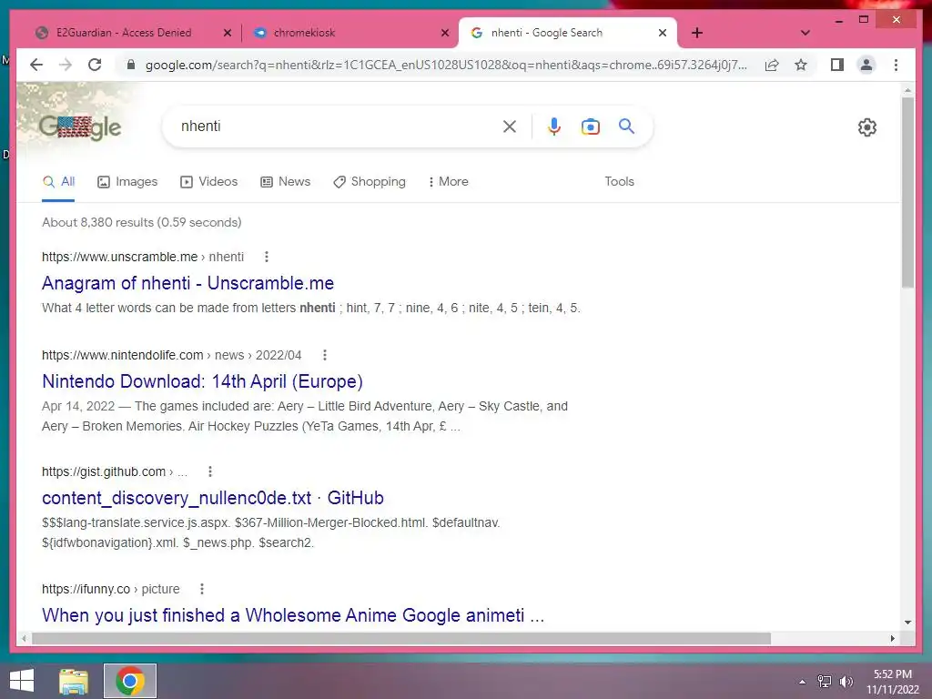The image size is (932, 699).
Task: Expand the tab search dropdown arrow
Action: pos(805,33)
